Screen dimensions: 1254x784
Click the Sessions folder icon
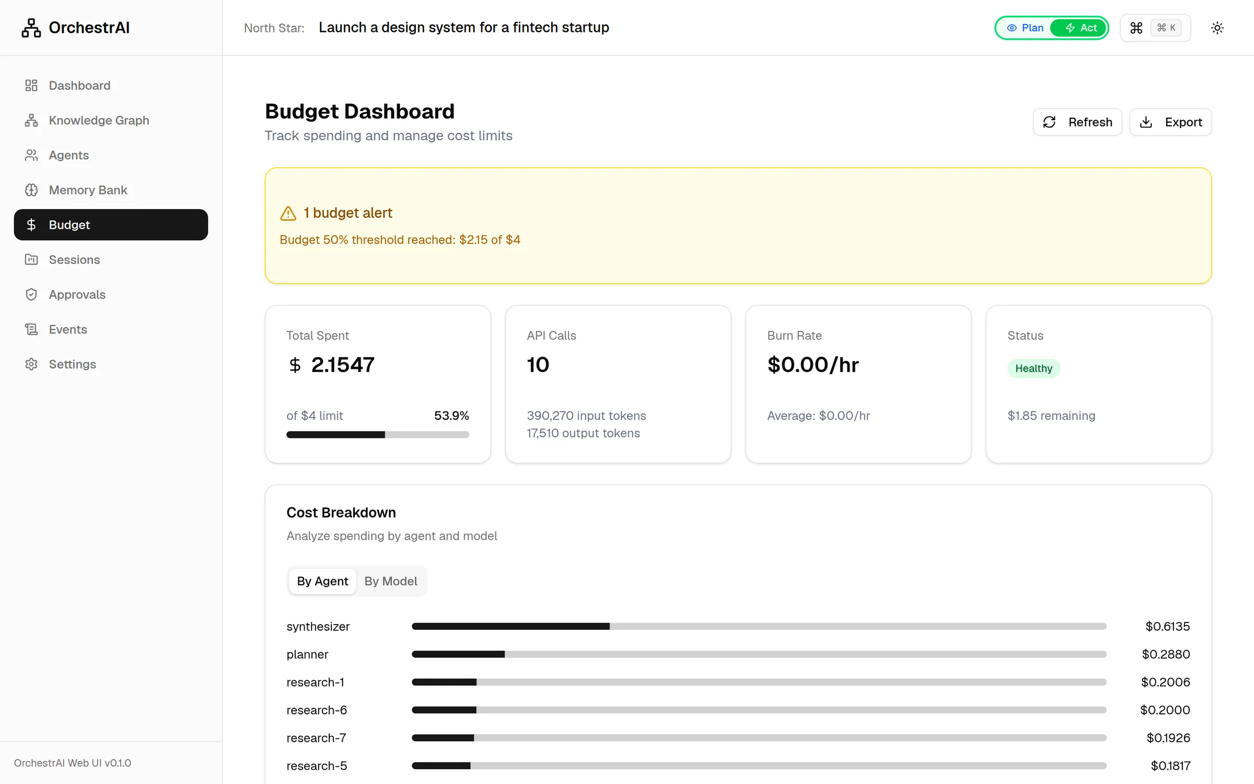coord(31,260)
